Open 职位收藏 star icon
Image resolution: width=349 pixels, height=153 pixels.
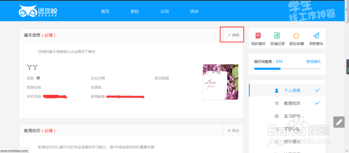(x=296, y=36)
